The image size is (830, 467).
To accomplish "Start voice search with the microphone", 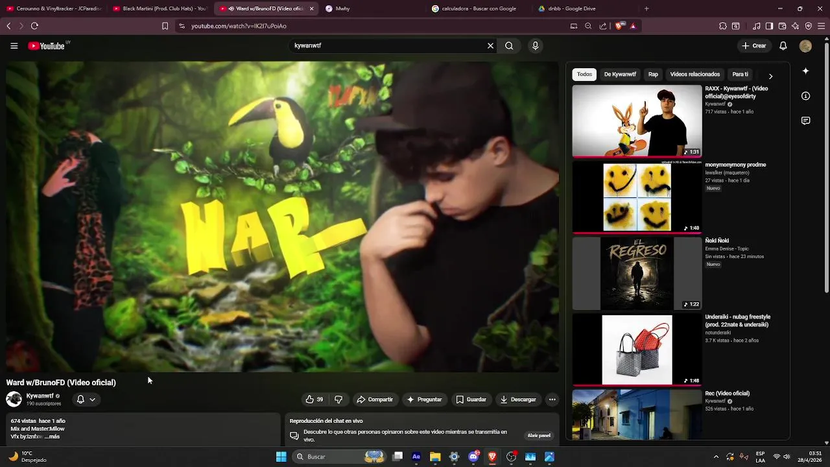I will pos(535,46).
